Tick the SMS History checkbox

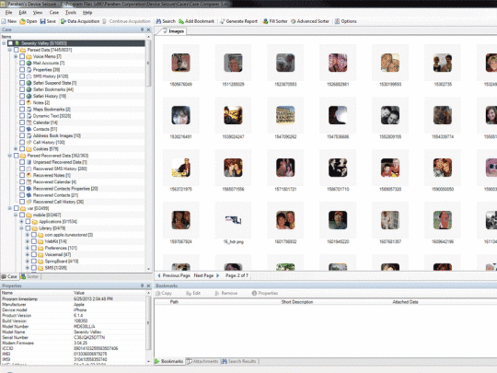coord(22,76)
